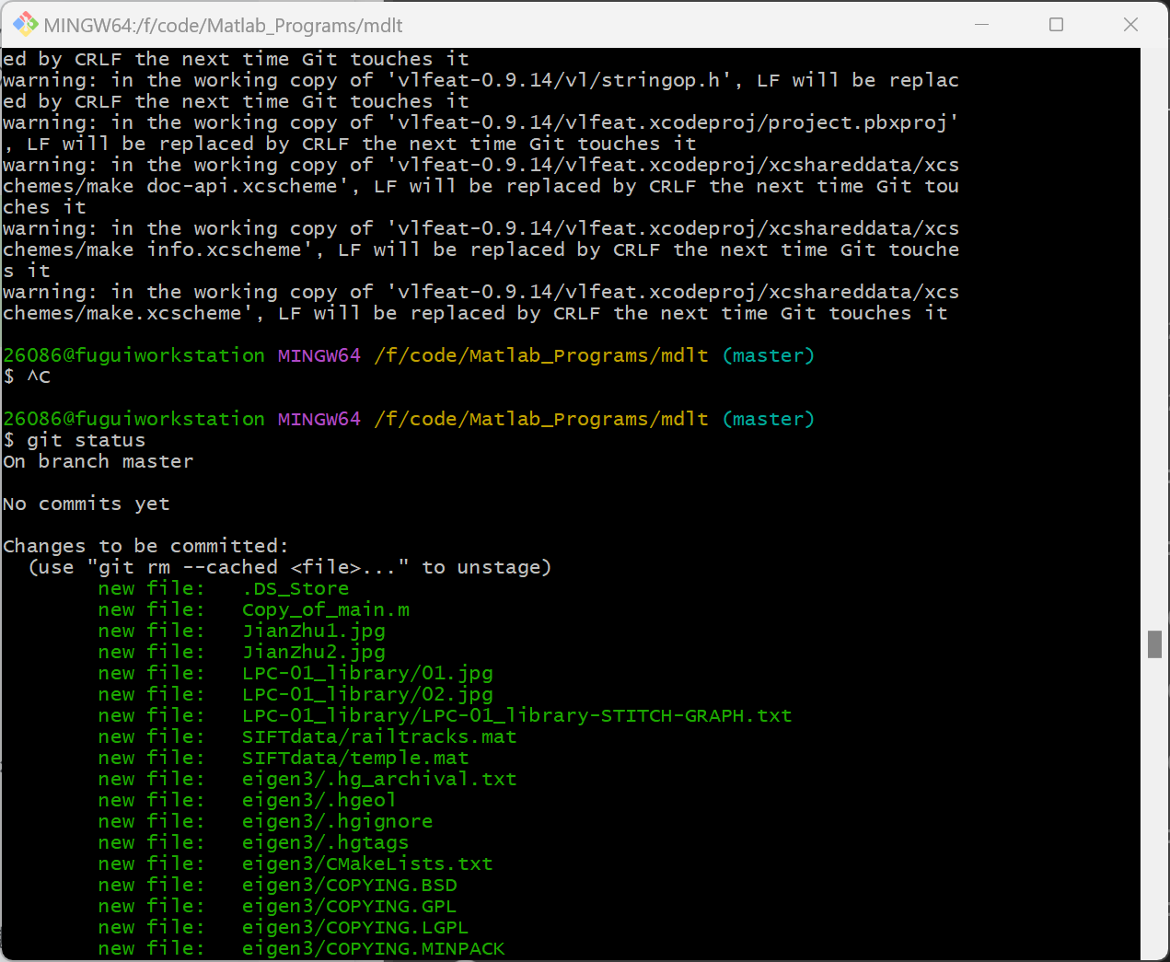Click the 'eigen3/CMakeLists.txt' entry
The height and width of the screenshot is (962, 1170).
pos(367,863)
